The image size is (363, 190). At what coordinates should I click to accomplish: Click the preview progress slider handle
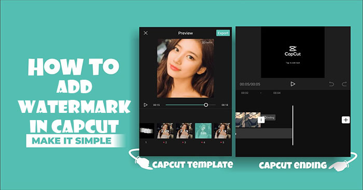coord(206,105)
